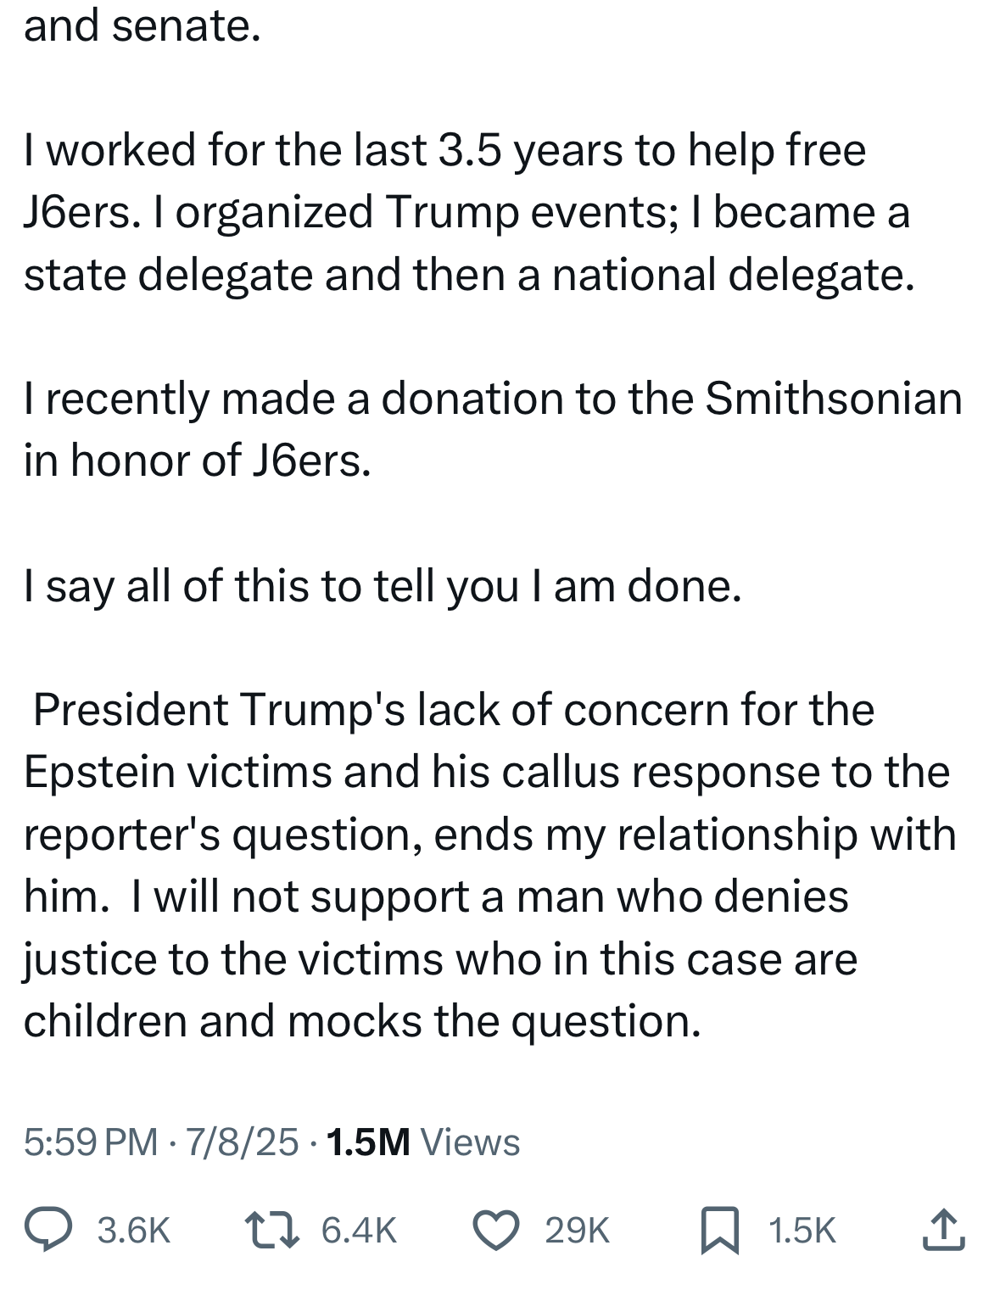Click the 'and senate.' text line

tap(142, 26)
